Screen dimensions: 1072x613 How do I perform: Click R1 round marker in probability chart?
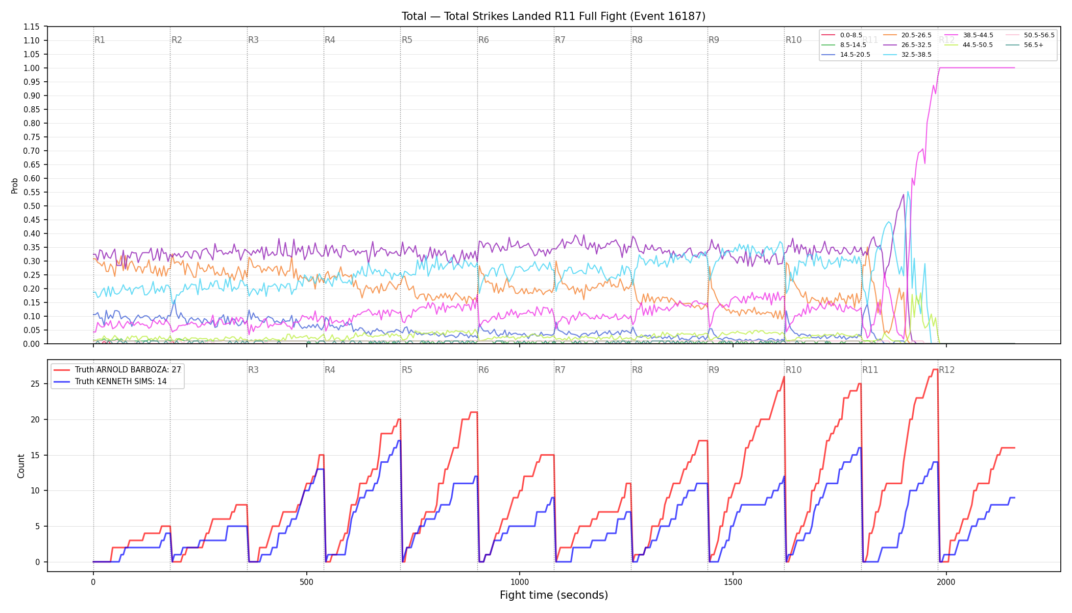(x=100, y=40)
